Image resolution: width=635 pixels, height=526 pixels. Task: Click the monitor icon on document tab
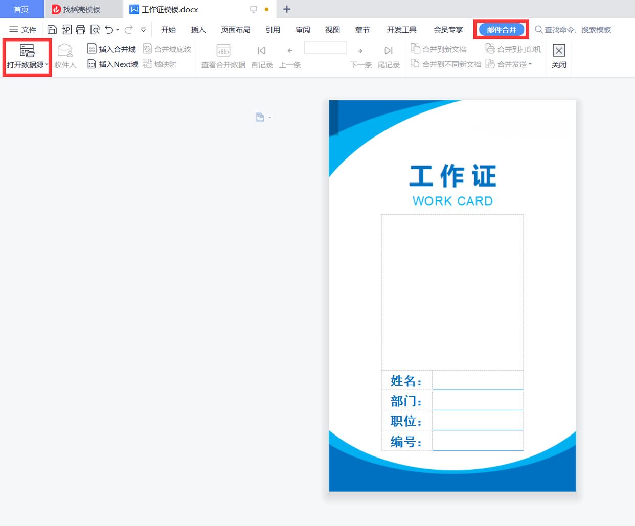(x=253, y=9)
